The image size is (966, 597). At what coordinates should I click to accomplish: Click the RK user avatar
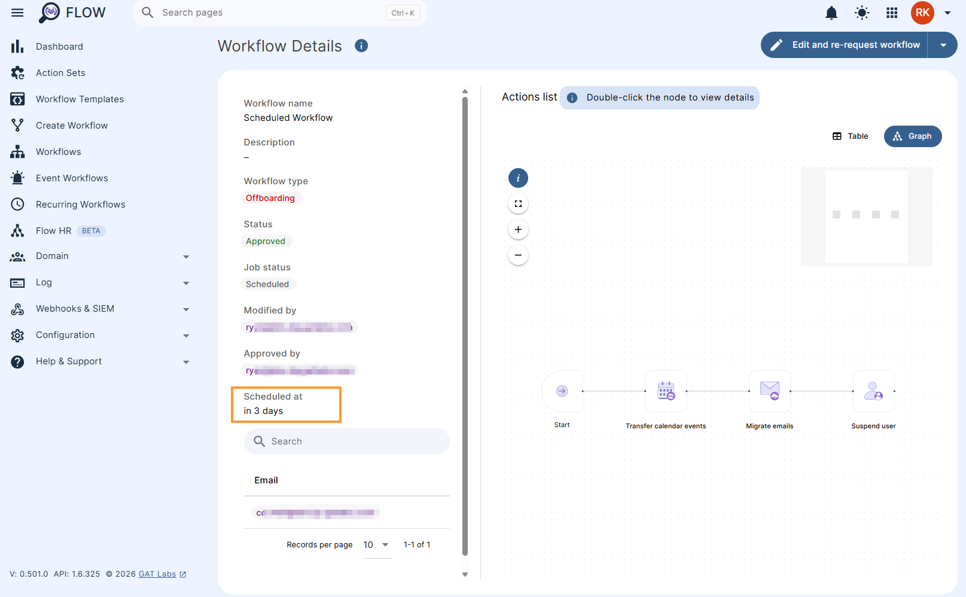pos(922,13)
